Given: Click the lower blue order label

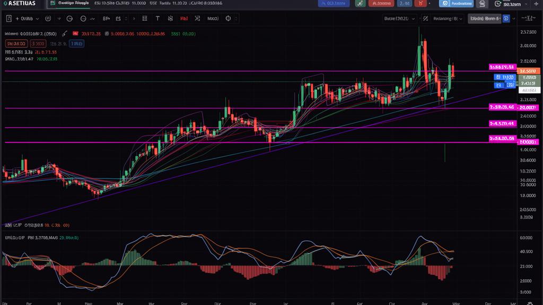Looking at the screenshot, I should point(505,85).
